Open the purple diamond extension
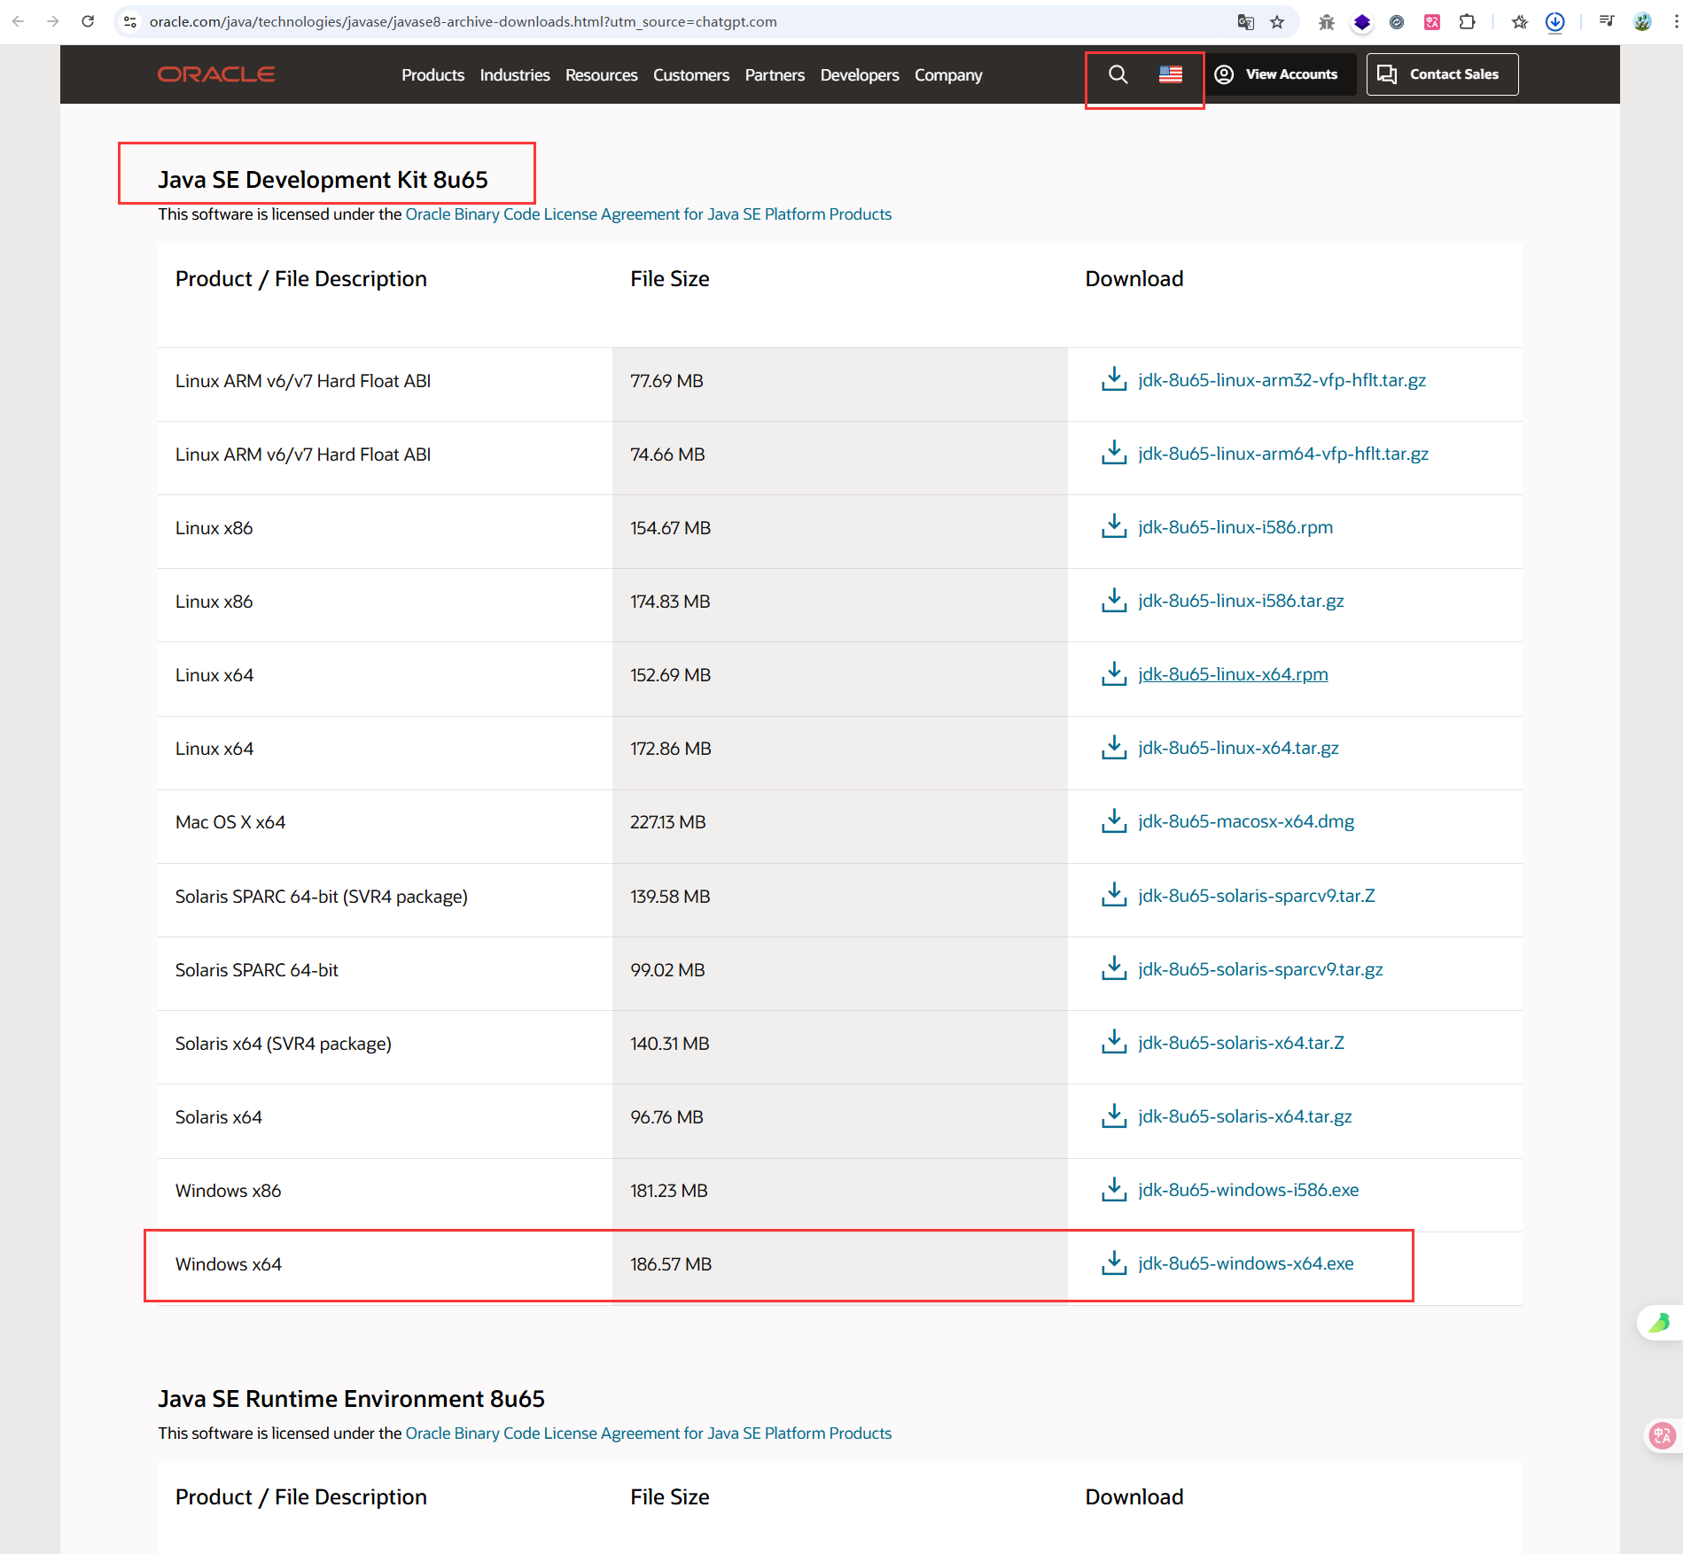The image size is (1683, 1554). tap(1362, 22)
